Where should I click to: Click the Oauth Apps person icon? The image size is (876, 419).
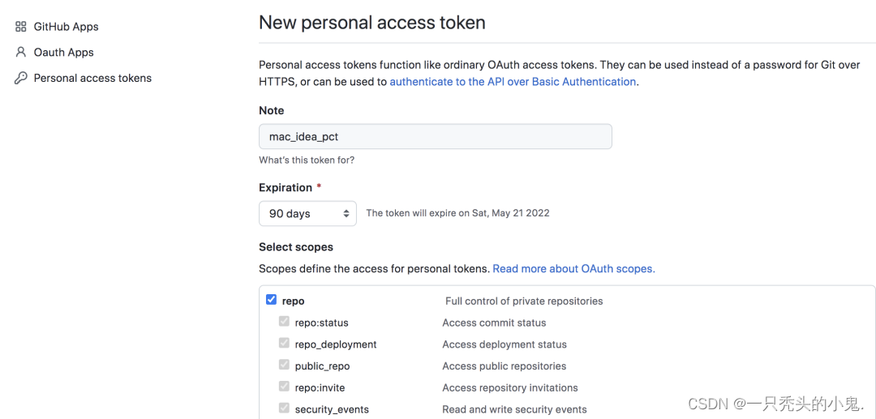click(20, 52)
